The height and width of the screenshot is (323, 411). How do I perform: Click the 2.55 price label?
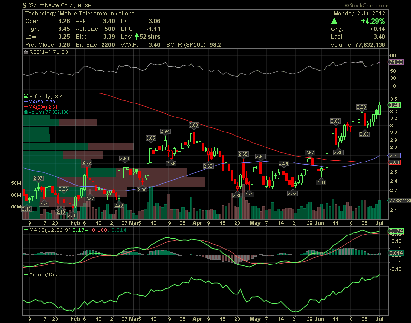click(87, 162)
